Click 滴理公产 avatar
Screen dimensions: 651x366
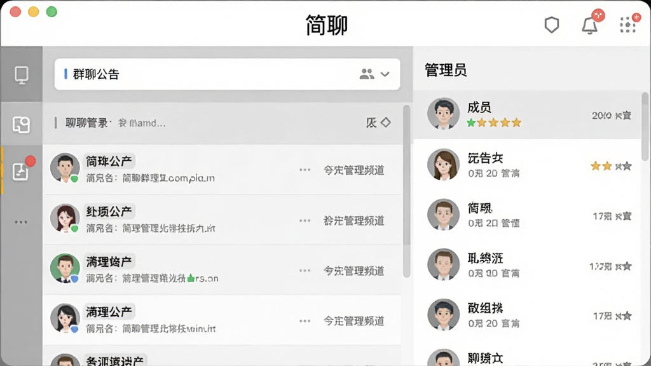point(65,319)
